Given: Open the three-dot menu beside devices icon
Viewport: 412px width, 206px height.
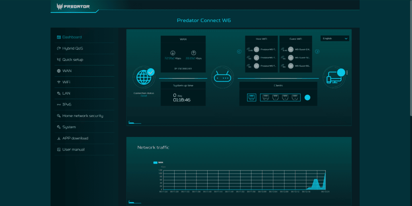Looking at the screenshot, I should [347, 73].
